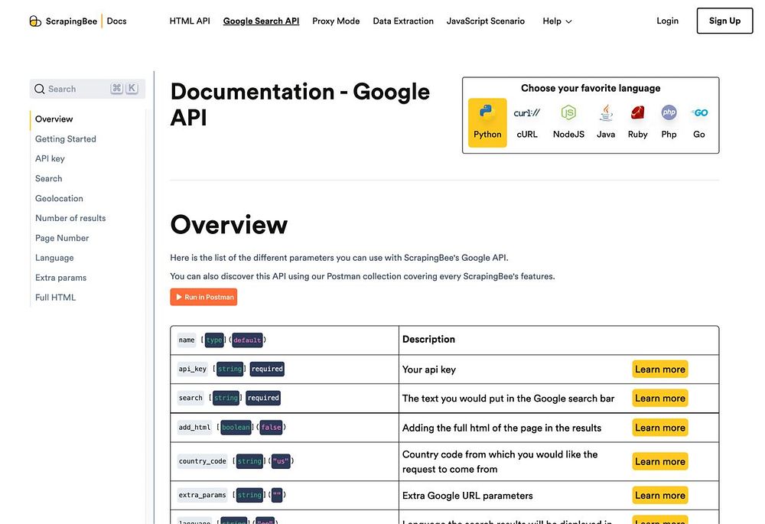The height and width of the screenshot is (524, 765).
Task: Select NodeJS language icon
Action: click(568, 112)
